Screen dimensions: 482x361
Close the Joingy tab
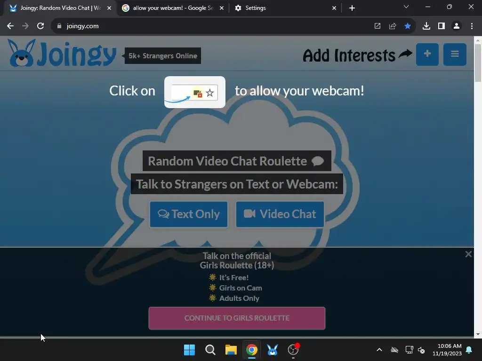(109, 8)
